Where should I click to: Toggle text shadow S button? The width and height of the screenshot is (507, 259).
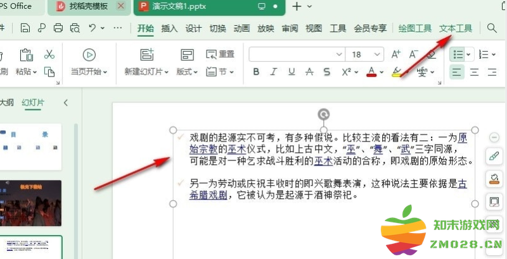[327, 72]
